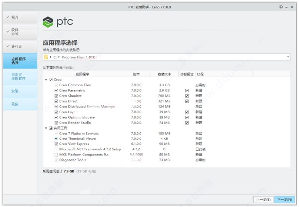299x207 pixels.
Task: Click the folder icon in install path
Action: pos(46,57)
